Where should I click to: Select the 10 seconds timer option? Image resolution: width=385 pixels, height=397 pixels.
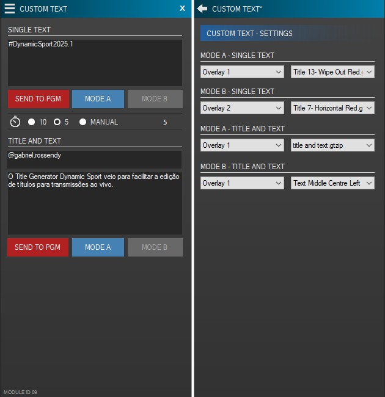pyautogui.click(x=32, y=122)
